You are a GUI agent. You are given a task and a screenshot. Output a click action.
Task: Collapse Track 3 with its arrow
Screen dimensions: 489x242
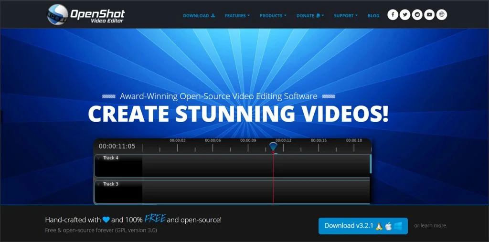(98, 184)
